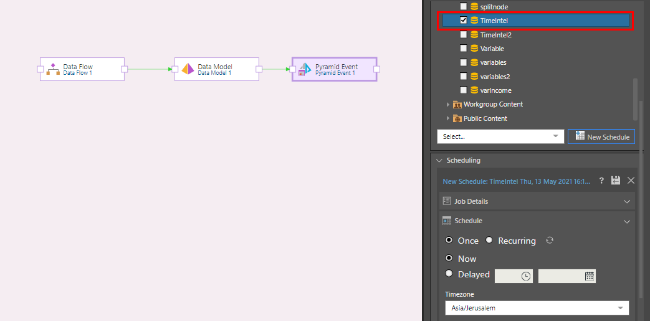Uncheck the TimeIntel checkbox
This screenshot has height=321, width=650.
[x=464, y=21]
